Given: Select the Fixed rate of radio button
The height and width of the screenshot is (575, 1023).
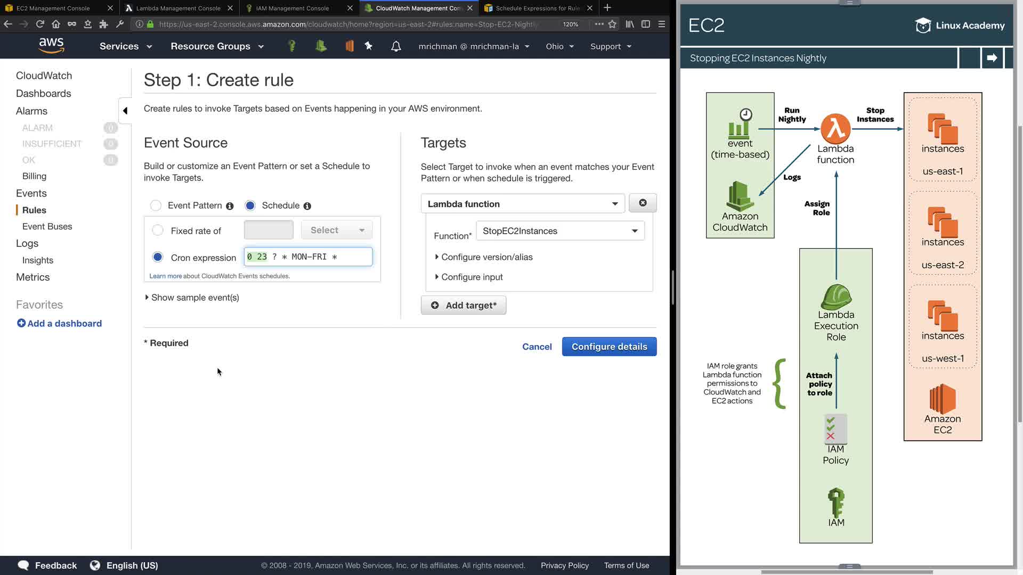Looking at the screenshot, I should point(158,231).
